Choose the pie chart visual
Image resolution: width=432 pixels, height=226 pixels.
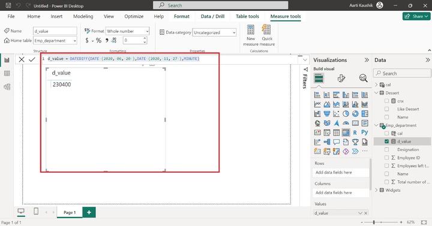(346, 114)
